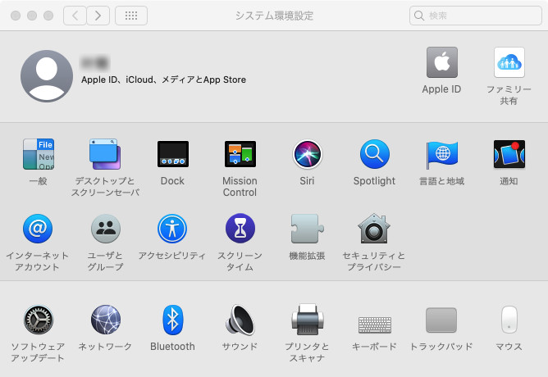Open マウス (Mouse) preferences
This screenshot has width=548, height=377.
click(x=509, y=320)
